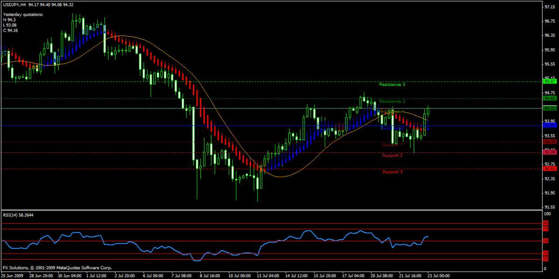
Task: Click the 96.75 price axis label
Action: click(x=550, y=21)
